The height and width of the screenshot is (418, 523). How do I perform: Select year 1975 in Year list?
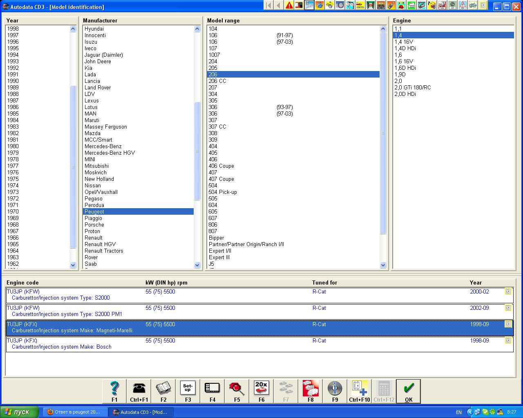point(38,179)
